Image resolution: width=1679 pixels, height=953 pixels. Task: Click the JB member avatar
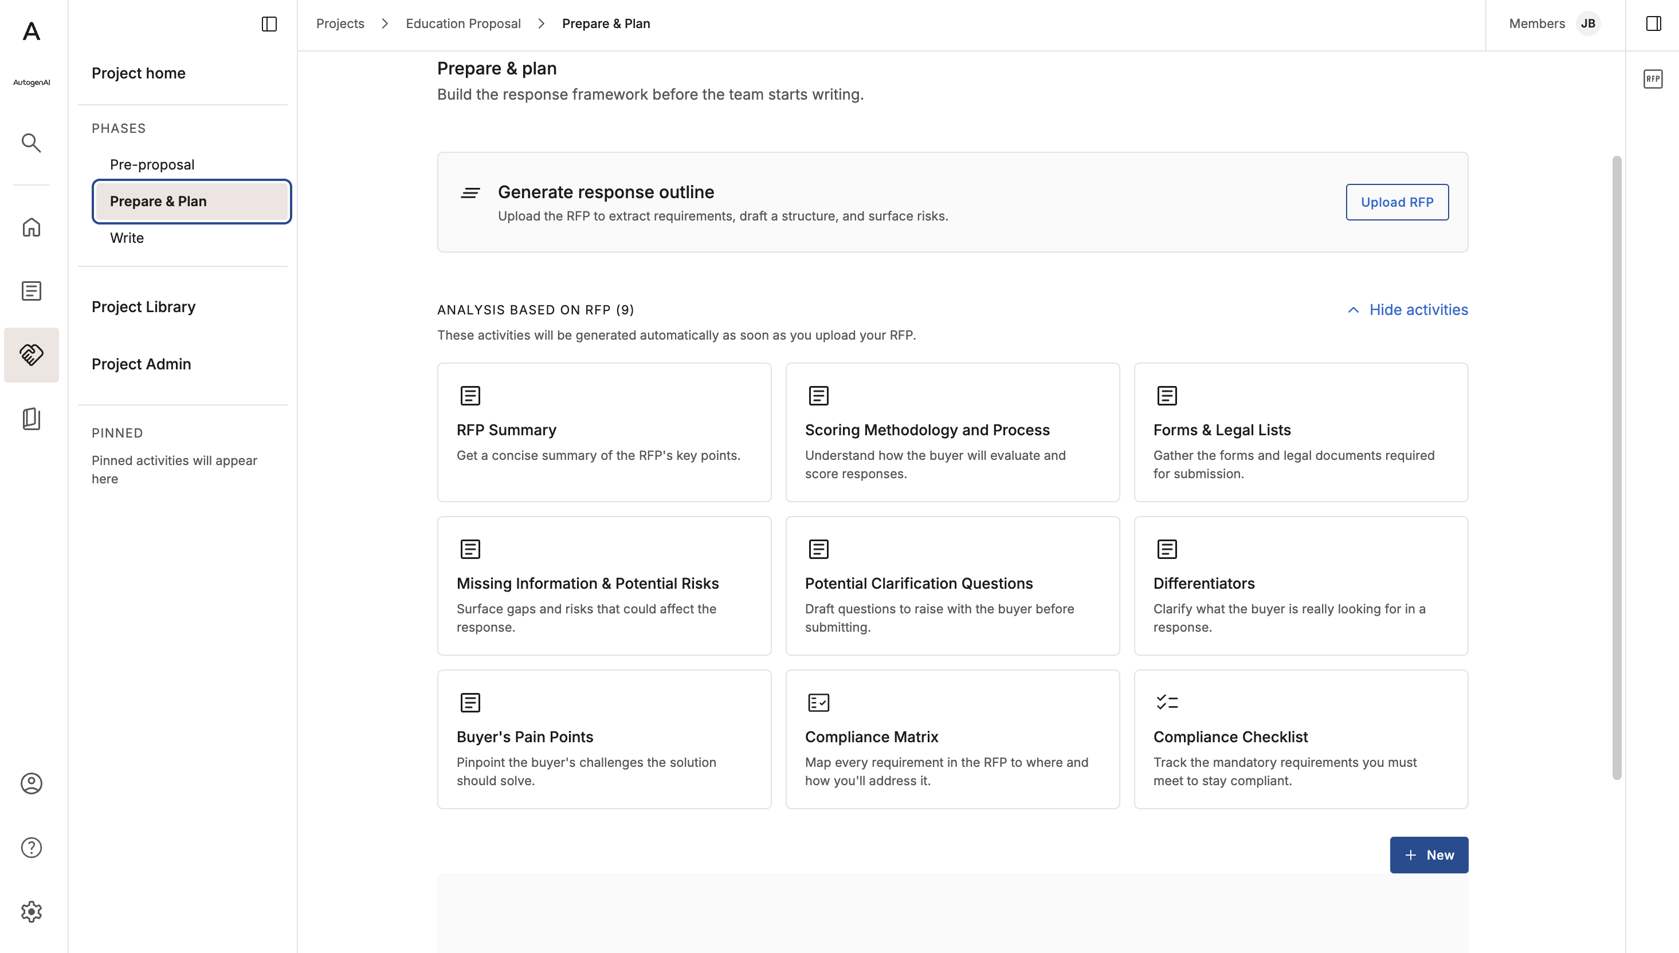tap(1588, 23)
